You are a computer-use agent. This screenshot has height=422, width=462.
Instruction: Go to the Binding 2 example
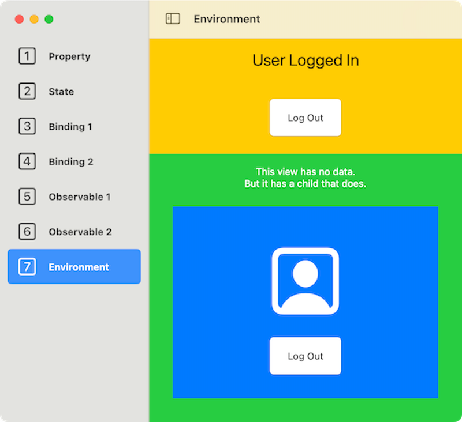[70, 162]
